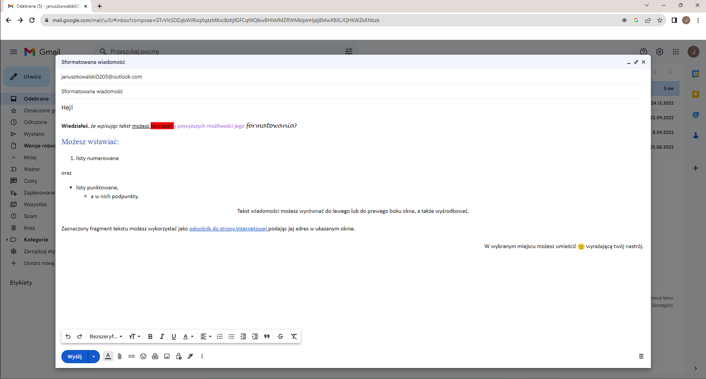
Task: Undo the last edit in compose toolbar
Action: [68, 336]
